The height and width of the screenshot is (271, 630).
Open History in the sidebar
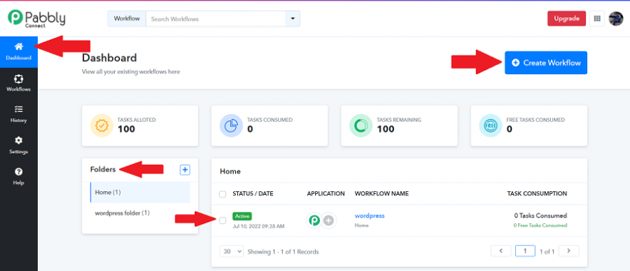coord(19,114)
